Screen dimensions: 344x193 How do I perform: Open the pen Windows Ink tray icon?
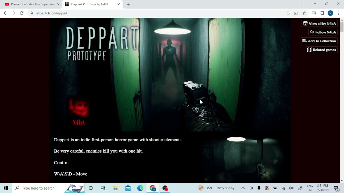pyautogui.click(x=300, y=188)
